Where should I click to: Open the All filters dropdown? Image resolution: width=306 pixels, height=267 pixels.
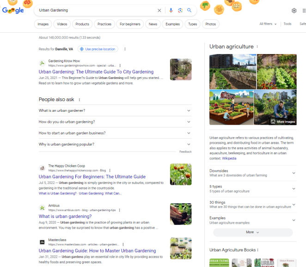[268, 24]
